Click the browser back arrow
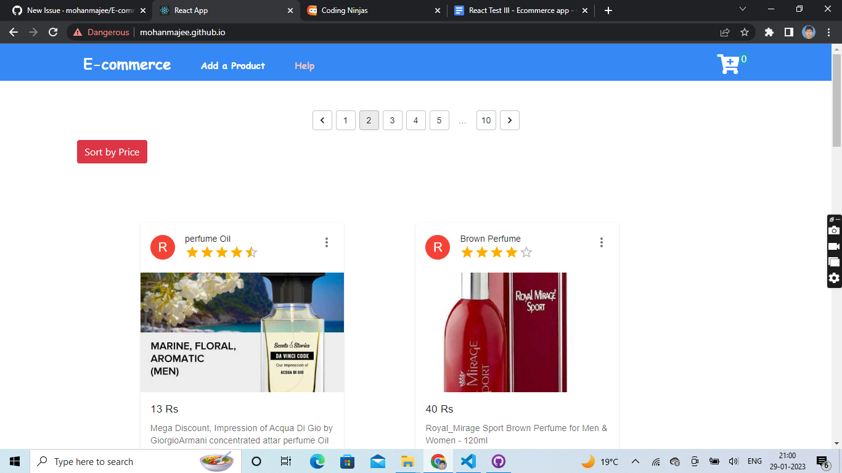Viewport: 842px width, 473px height. pyautogui.click(x=14, y=32)
